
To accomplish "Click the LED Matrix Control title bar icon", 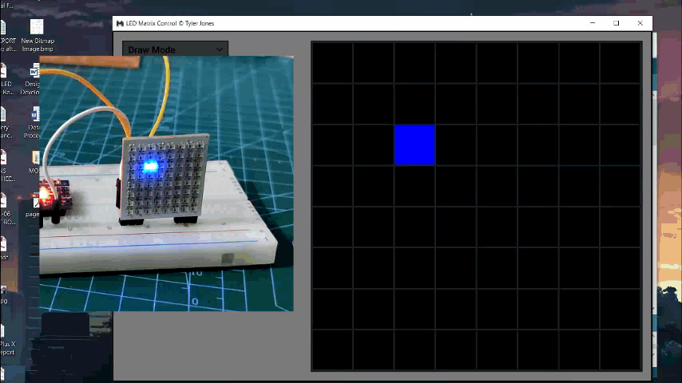I will point(120,24).
